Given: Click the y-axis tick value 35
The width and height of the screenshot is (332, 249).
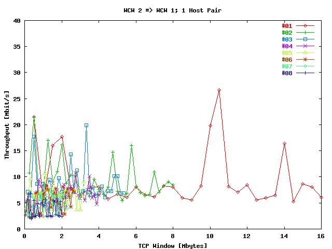Looking at the screenshot, I should coord(17,47).
